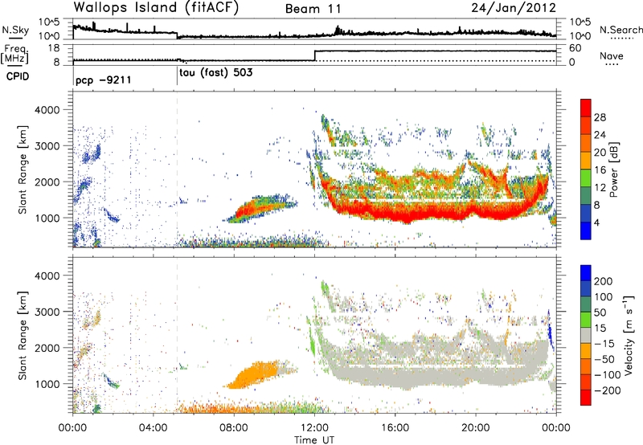The height and width of the screenshot is (445, 643).
Task: Click the "Time UT" axis title
Action: tap(314, 439)
